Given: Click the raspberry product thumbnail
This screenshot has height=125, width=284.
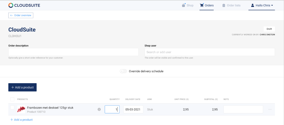Looking at the screenshot, I should tap(21, 109).
